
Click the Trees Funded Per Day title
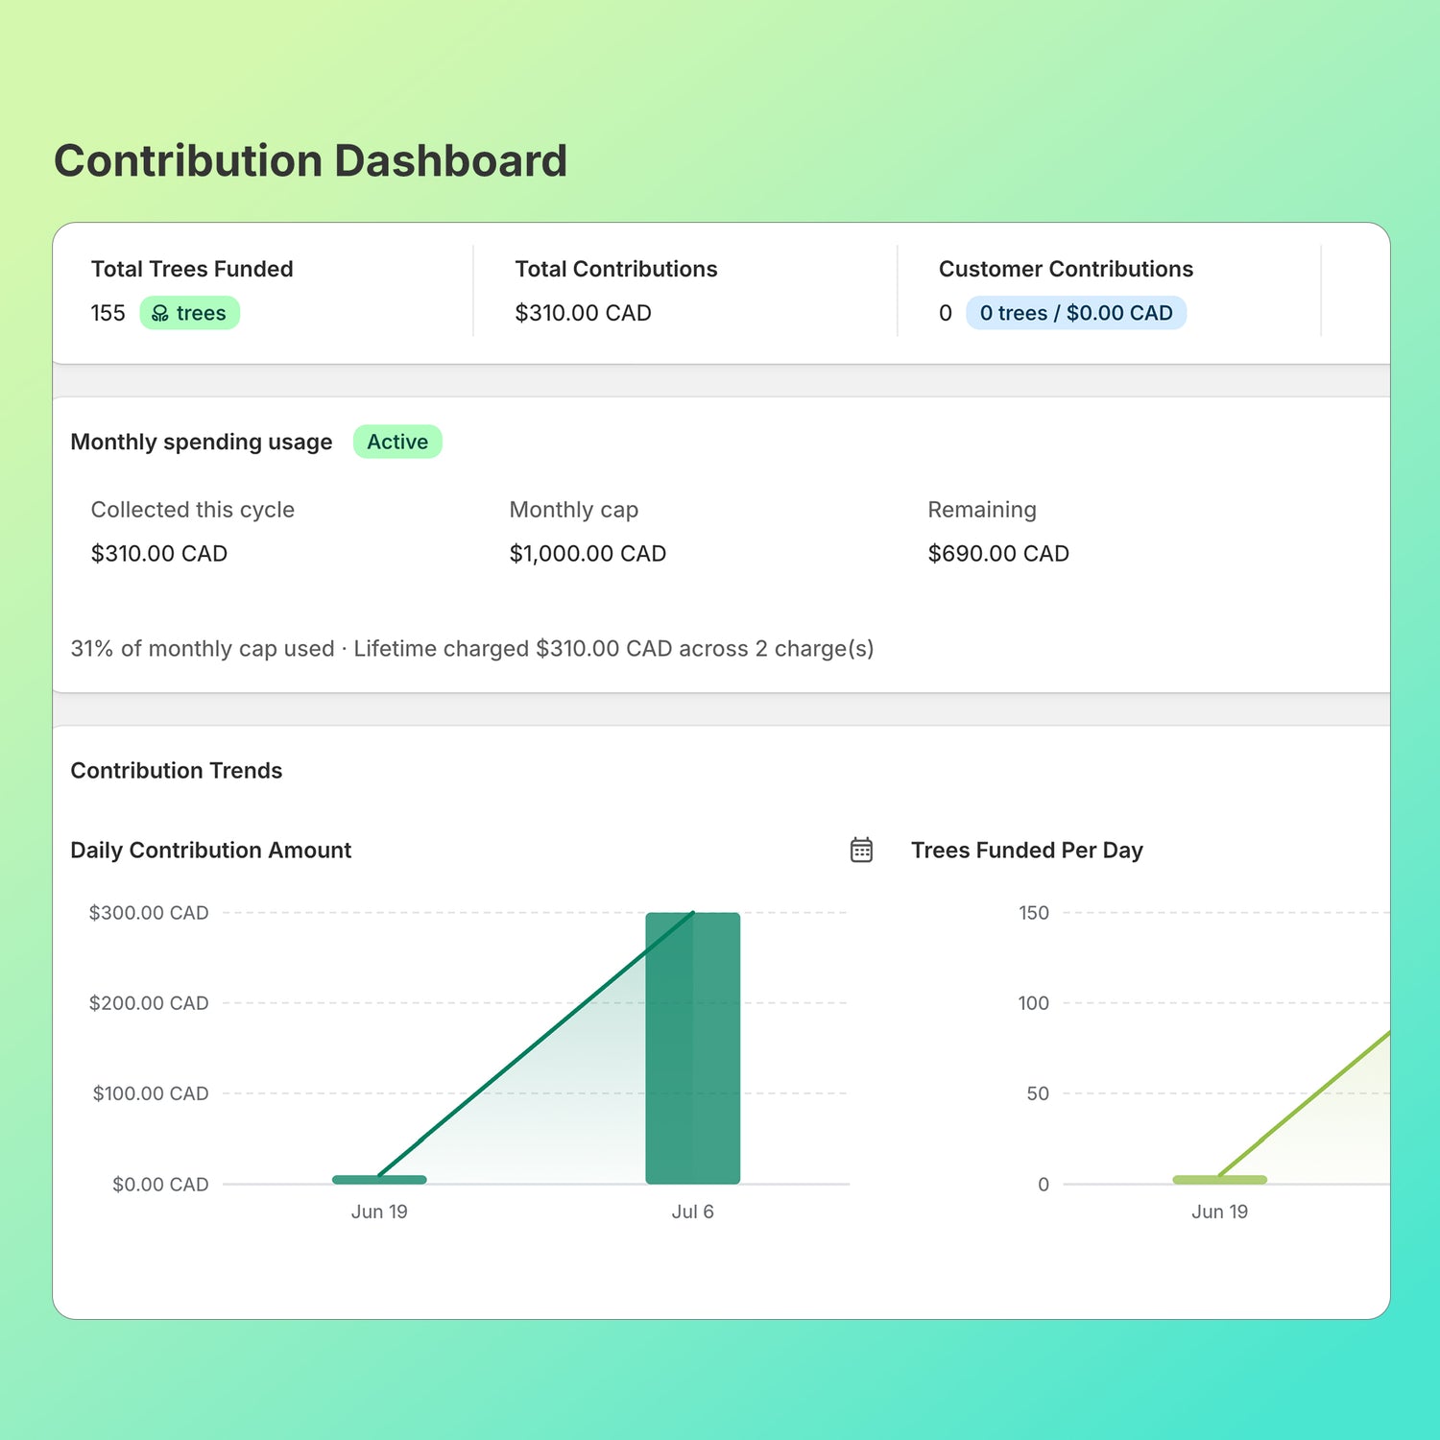click(1027, 851)
